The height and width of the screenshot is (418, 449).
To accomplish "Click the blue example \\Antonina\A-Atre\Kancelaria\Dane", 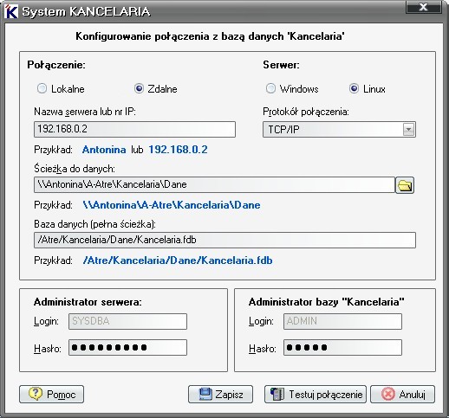I will point(172,205).
